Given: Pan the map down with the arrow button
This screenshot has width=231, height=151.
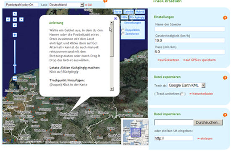Looking at the screenshot, I should click(15, 25).
